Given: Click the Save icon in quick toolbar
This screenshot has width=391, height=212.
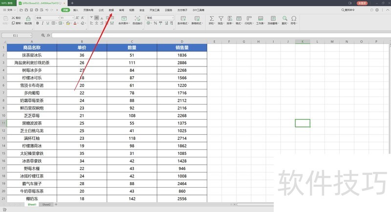Looking at the screenshot, I should point(26,10).
